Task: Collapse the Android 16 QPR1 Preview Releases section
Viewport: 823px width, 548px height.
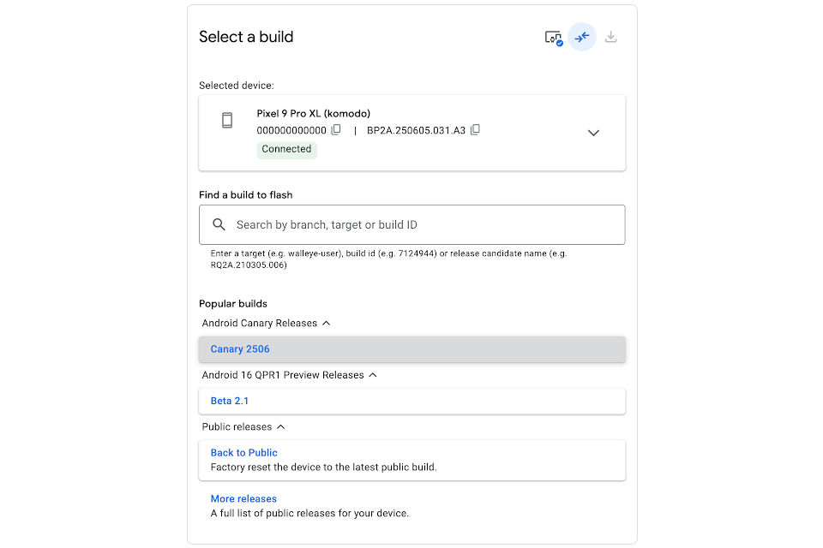Action: (x=373, y=375)
